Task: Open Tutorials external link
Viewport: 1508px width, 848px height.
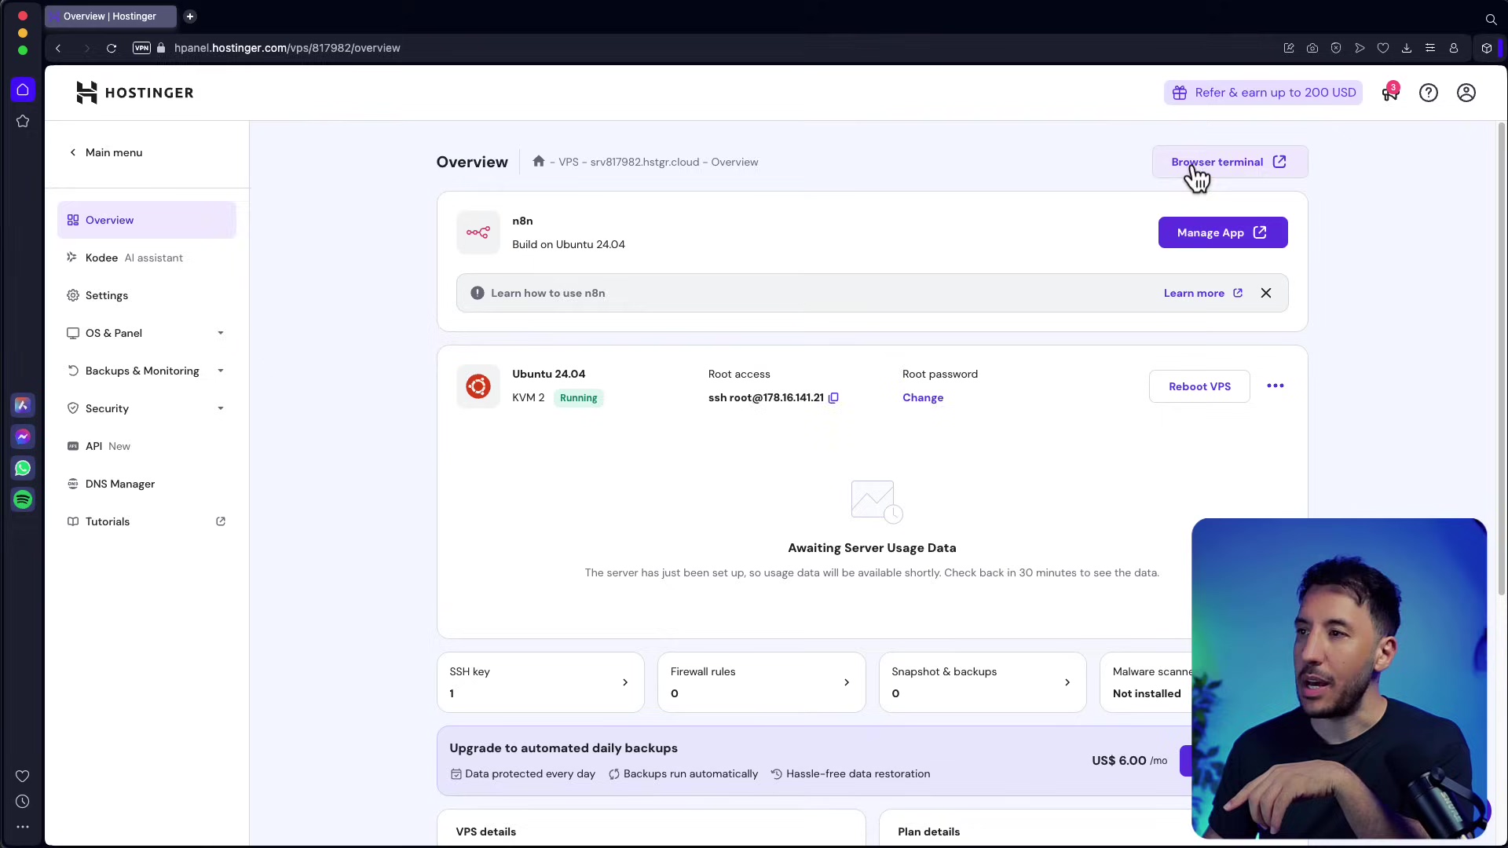Action: (x=147, y=521)
